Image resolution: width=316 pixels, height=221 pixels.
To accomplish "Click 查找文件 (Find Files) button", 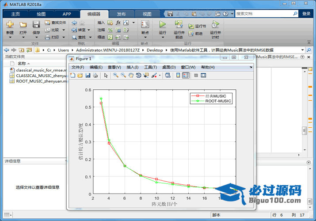I will tap(55, 23).
